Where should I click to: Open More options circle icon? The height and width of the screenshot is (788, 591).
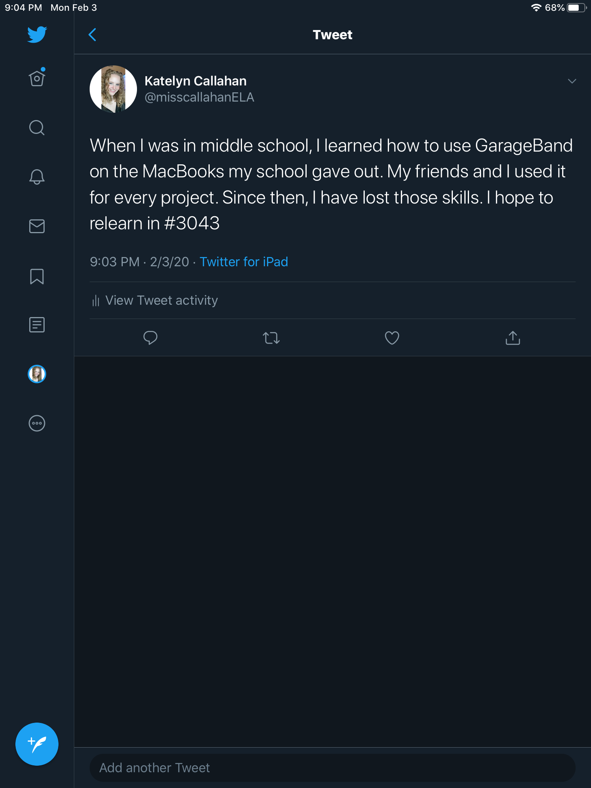pyautogui.click(x=37, y=423)
